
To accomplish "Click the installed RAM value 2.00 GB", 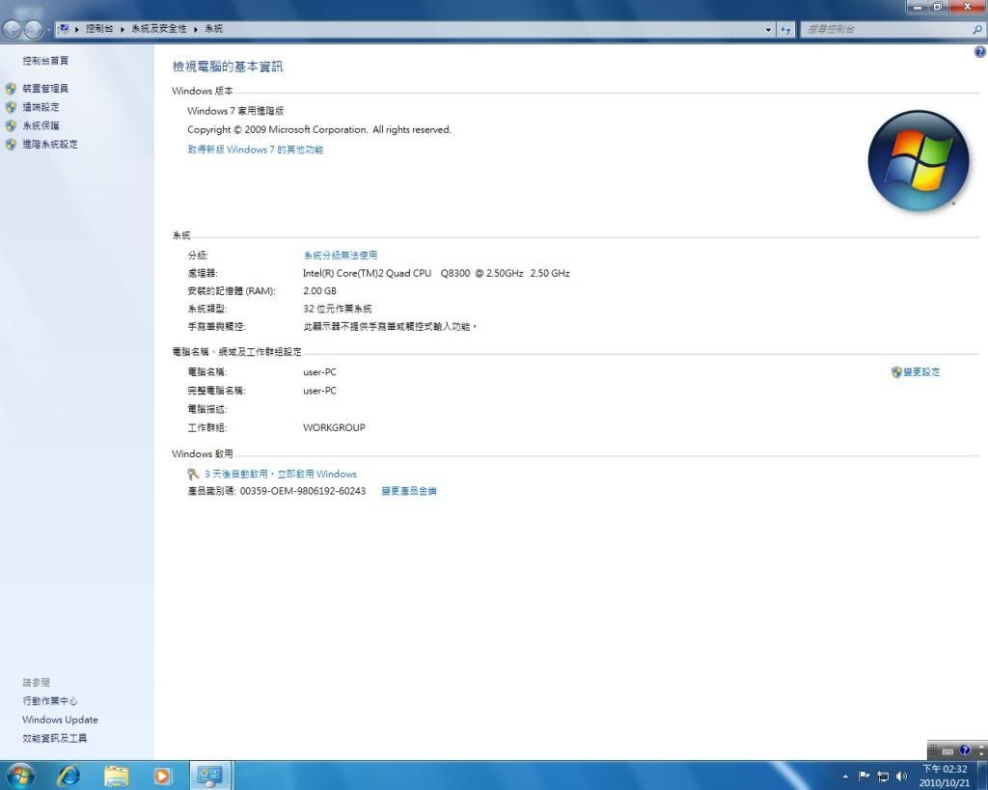I will pyautogui.click(x=319, y=291).
